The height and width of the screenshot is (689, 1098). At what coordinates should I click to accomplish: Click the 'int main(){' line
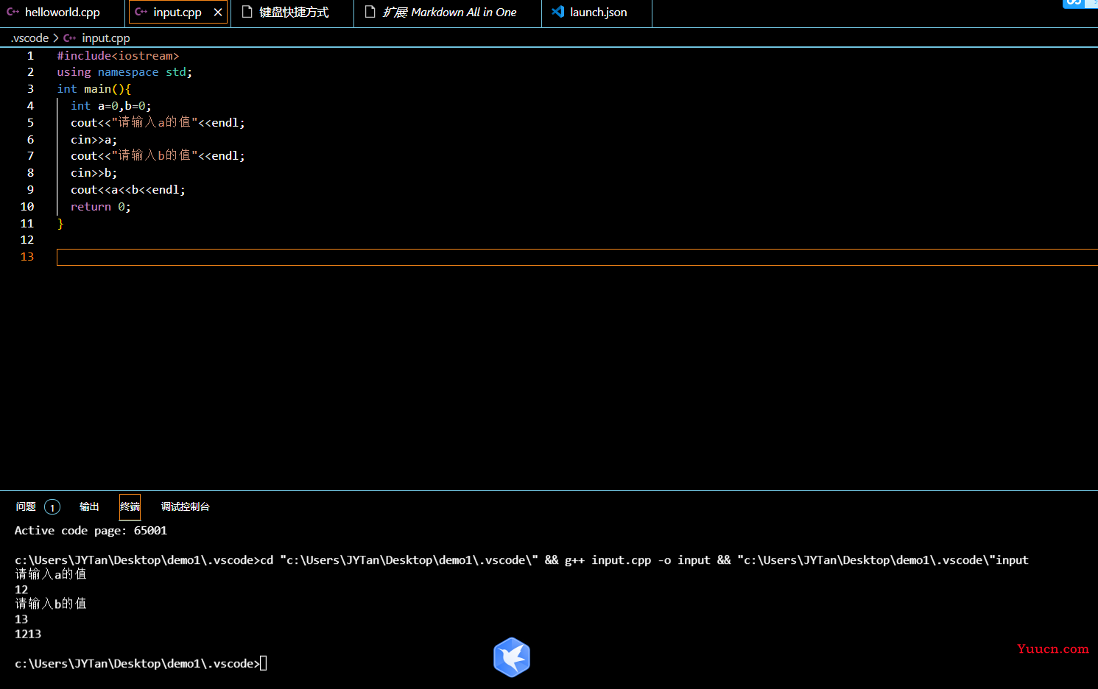pyautogui.click(x=94, y=89)
